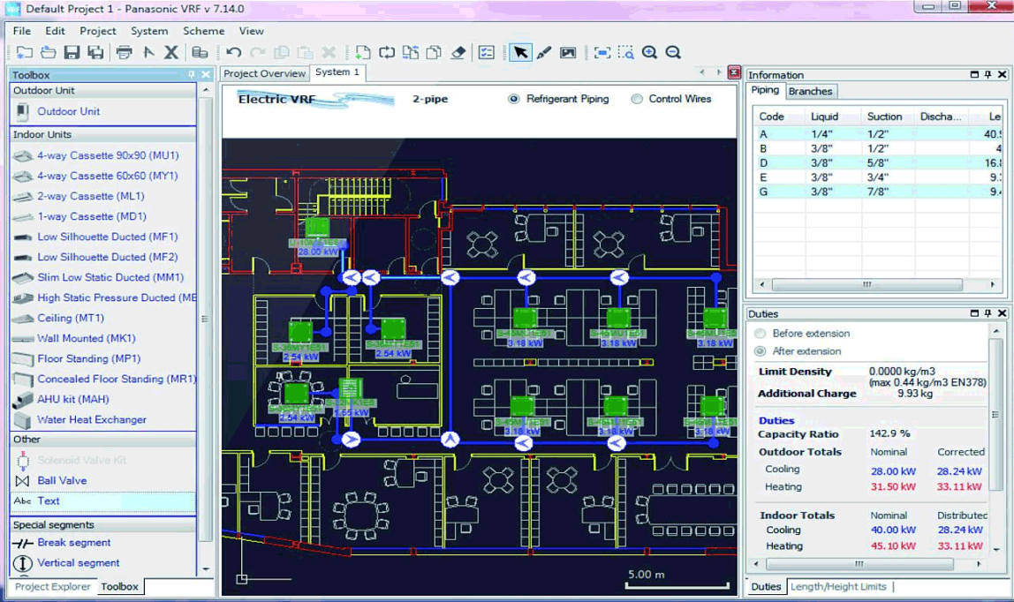
Task: Switch to Project Overview tab
Action: coord(264,73)
